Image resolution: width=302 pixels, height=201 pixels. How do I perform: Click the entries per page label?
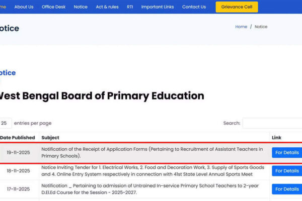[x=33, y=123]
